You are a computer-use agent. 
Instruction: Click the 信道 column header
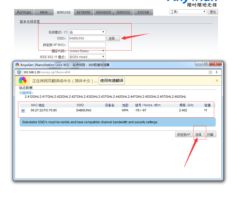(x=207, y=105)
